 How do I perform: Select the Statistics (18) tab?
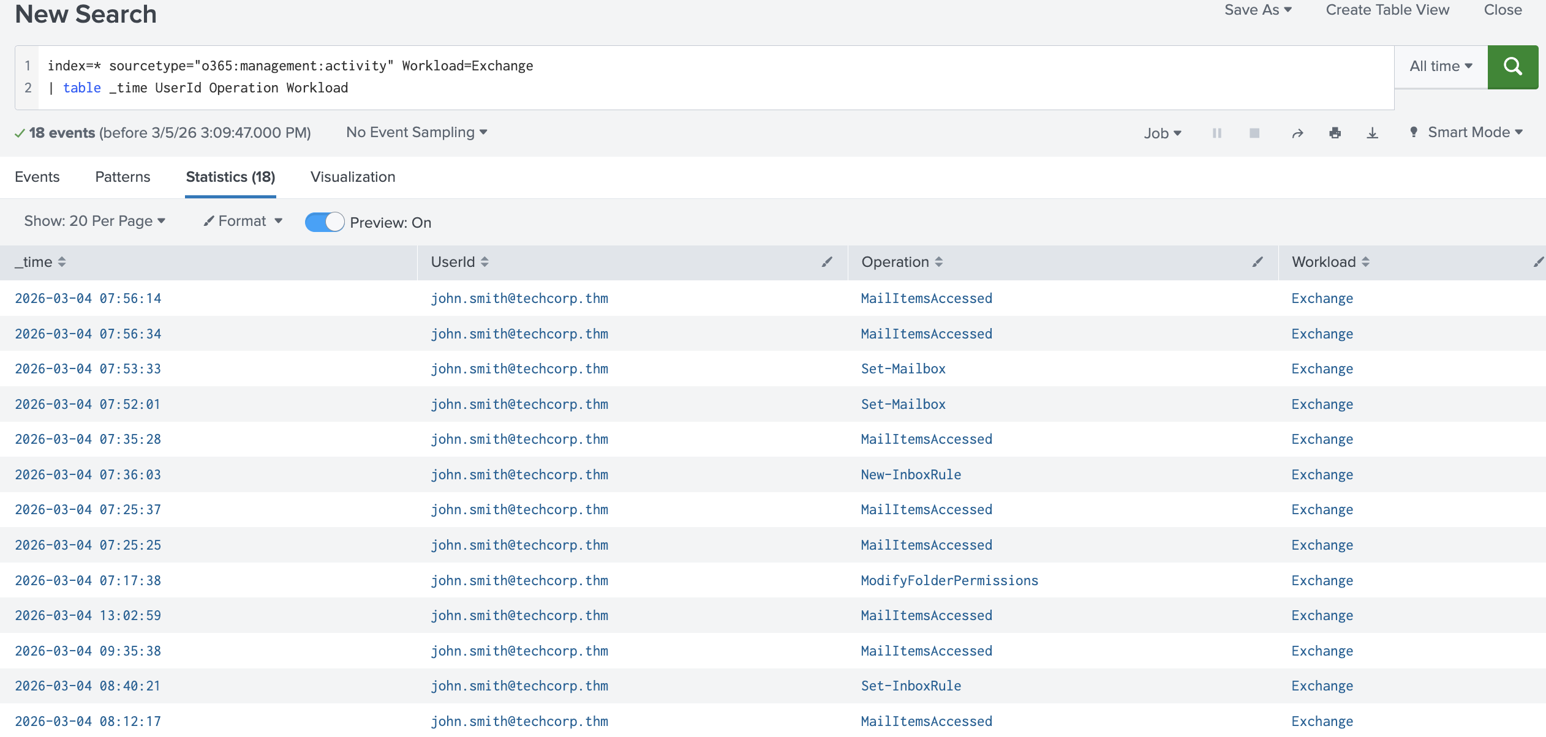(230, 177)
